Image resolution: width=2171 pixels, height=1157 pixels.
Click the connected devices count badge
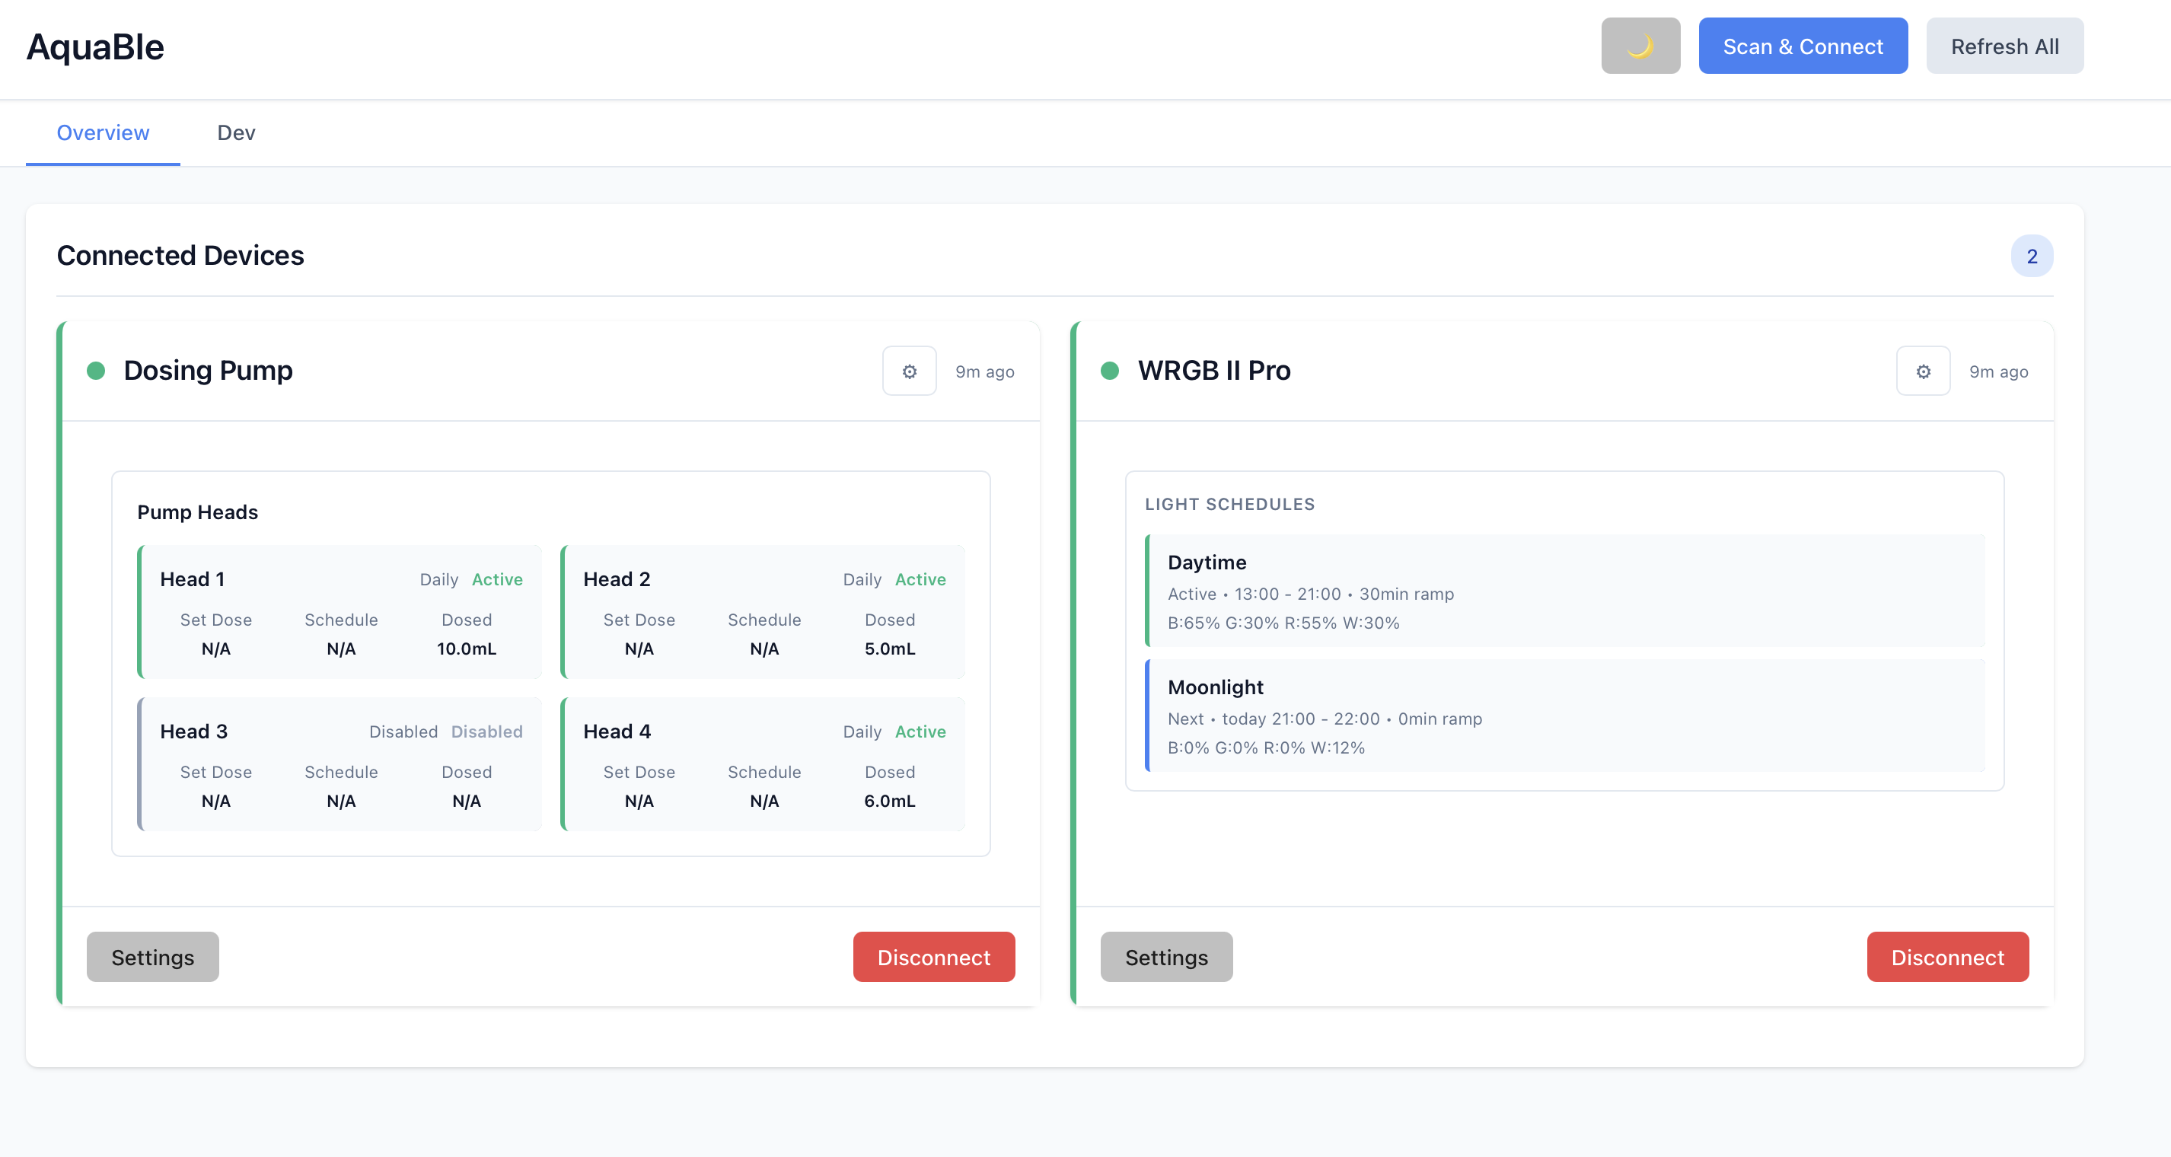pyautogui.click(x=2031, y=257)
